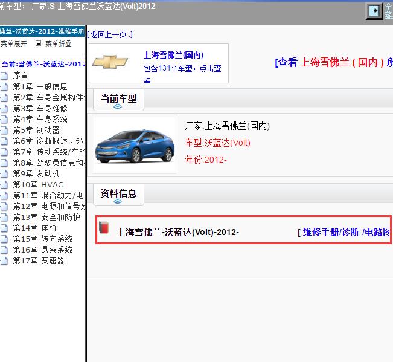Click the page icon beside 第3章
The width and height of the screenshot is (393, 362).
tap(4, 108)
